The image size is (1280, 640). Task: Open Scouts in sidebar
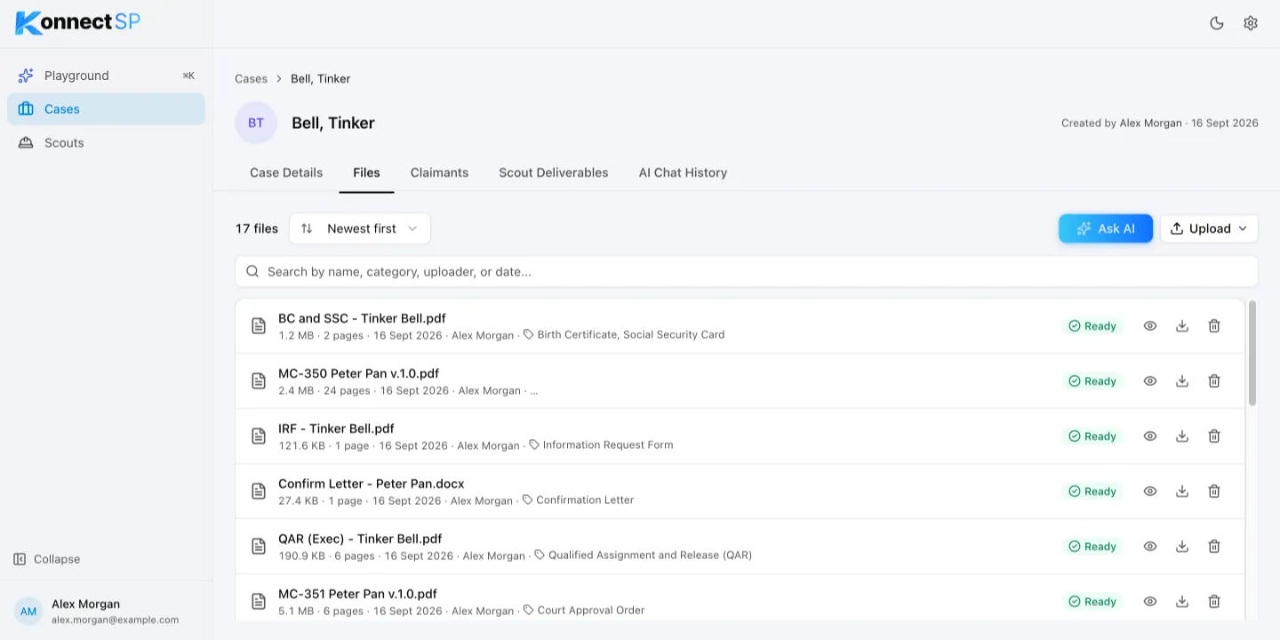106,142
